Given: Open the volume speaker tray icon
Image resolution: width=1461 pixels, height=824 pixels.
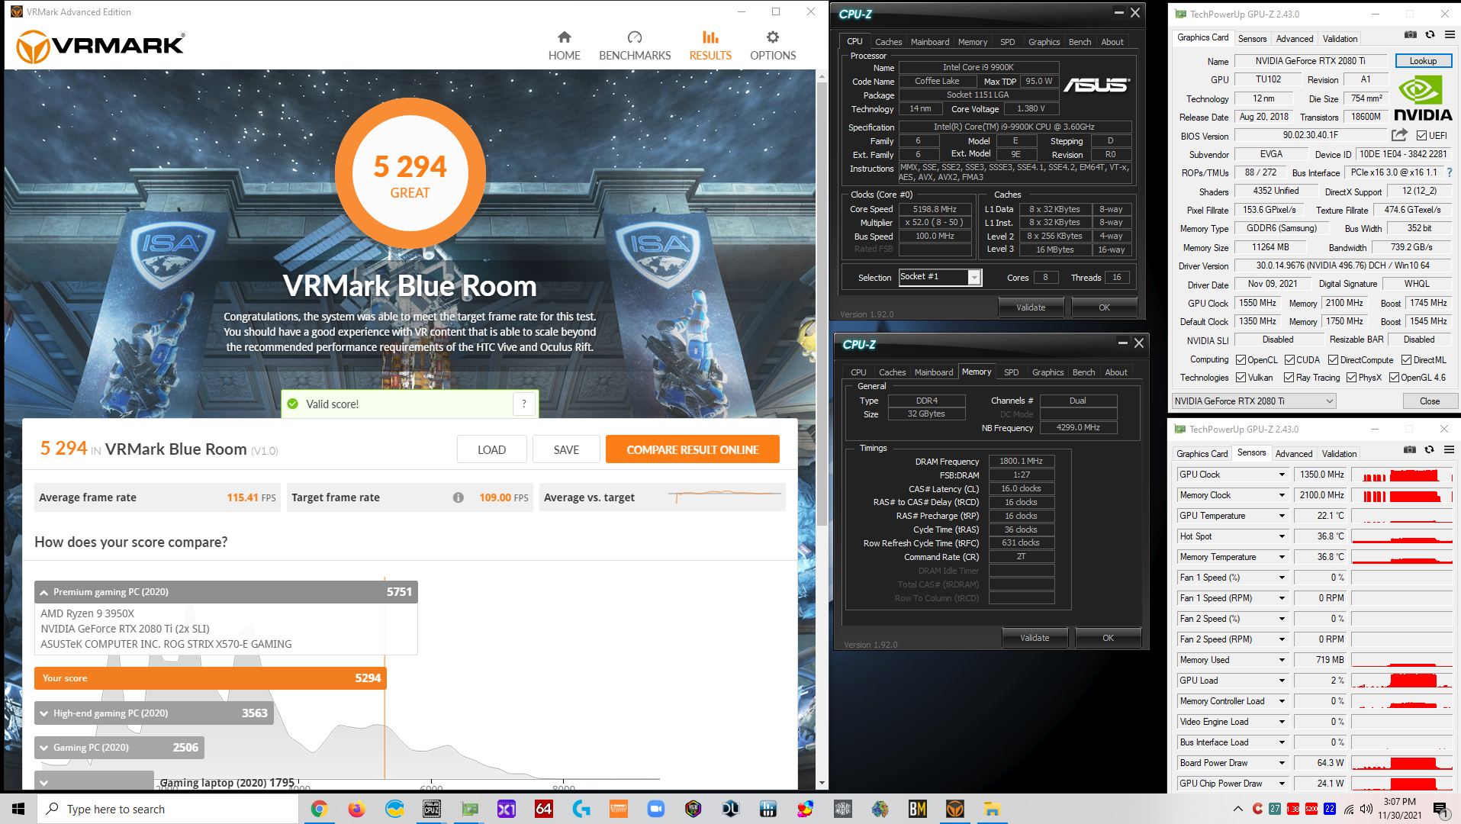Looking at the screenshot, I should [x=1366, y=809].
